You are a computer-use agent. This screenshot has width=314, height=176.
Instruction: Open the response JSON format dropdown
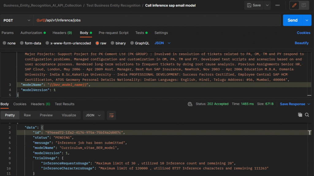coord(94,115)
